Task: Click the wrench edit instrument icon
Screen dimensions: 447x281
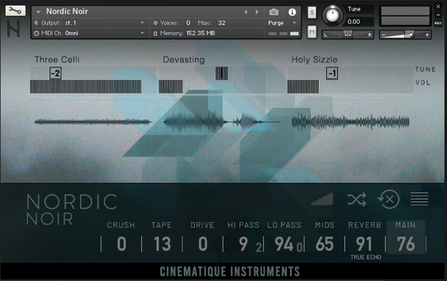Action: coord(15,11)
